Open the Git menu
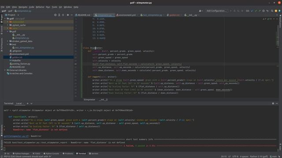Viewport: 282px width, 158px height. click(x=60, y=7)
